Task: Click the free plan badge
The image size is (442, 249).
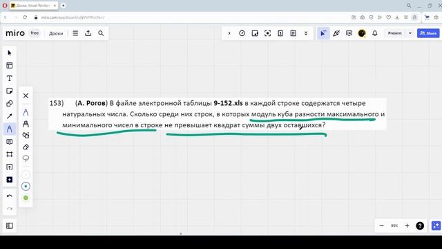Action: [35, 33]
